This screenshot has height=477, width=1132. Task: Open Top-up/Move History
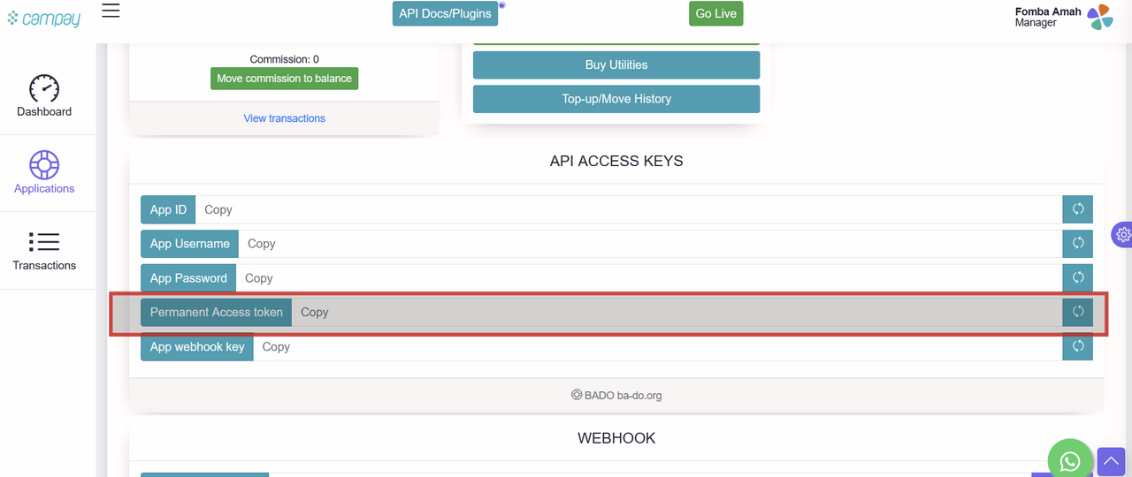(616, 99)
